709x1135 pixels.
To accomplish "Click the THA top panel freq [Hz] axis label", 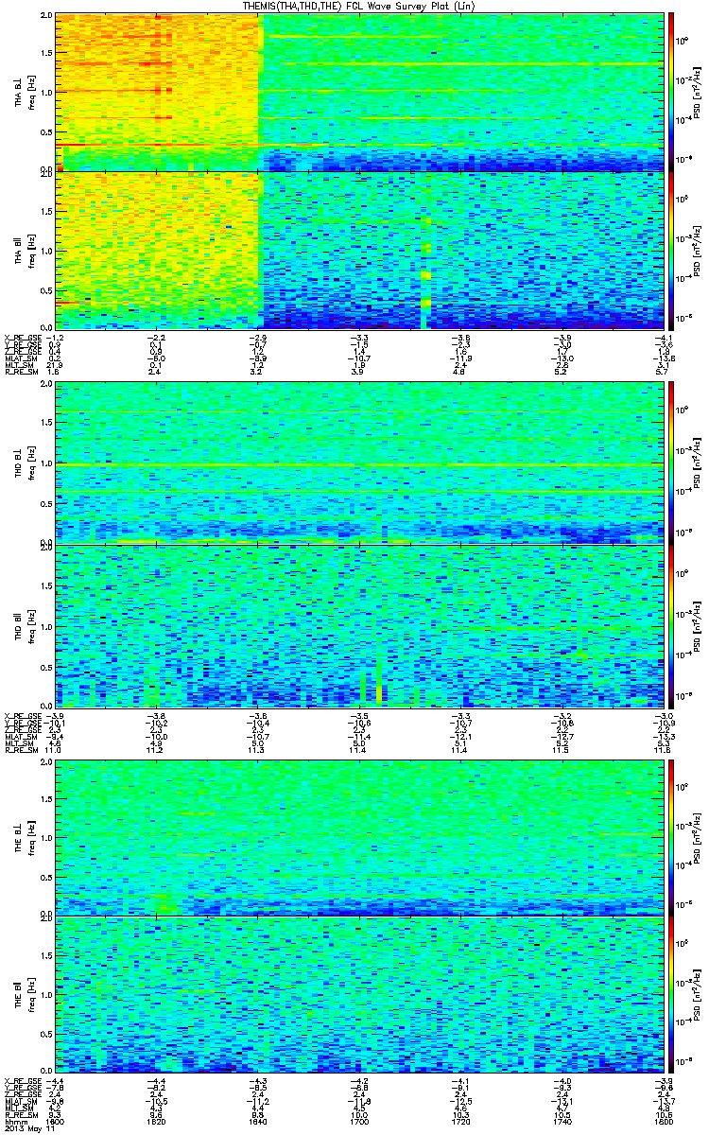I will [x=30, y=92].
